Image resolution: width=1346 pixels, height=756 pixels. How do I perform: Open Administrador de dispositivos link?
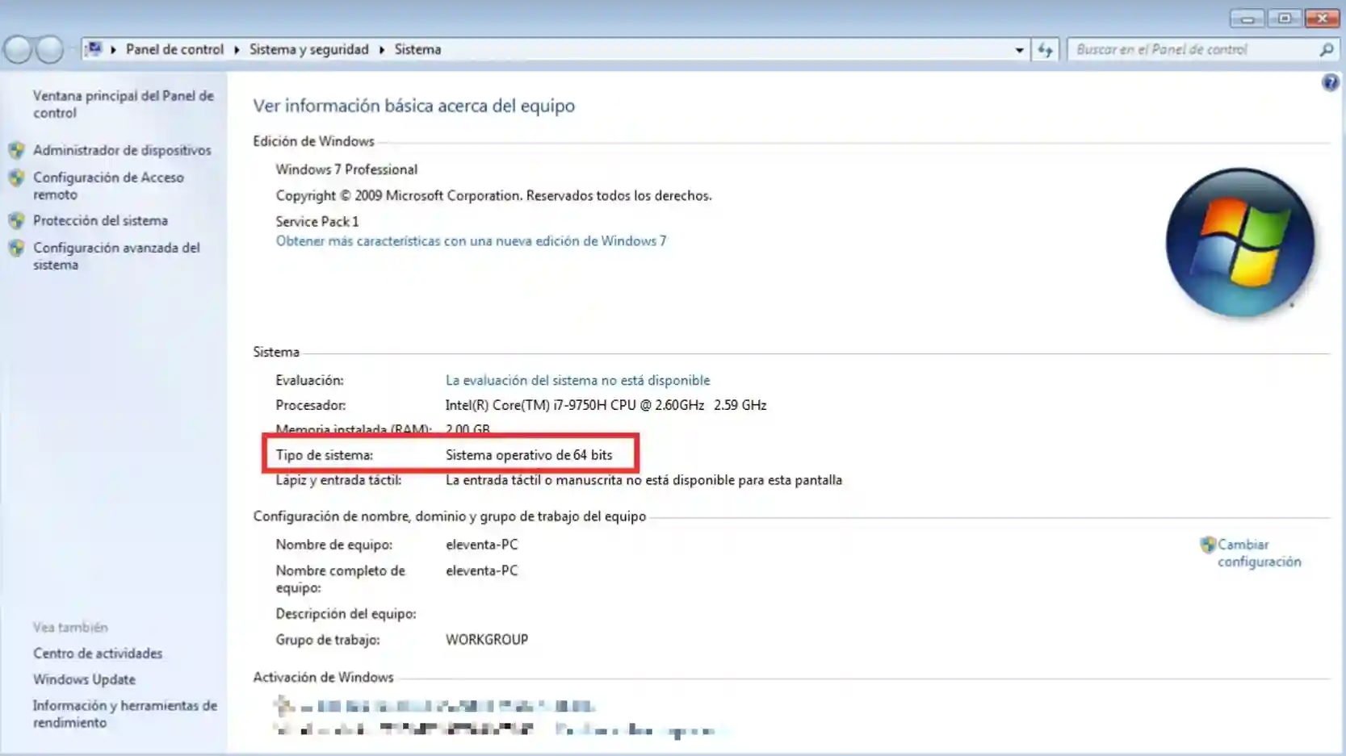point(122,150)
